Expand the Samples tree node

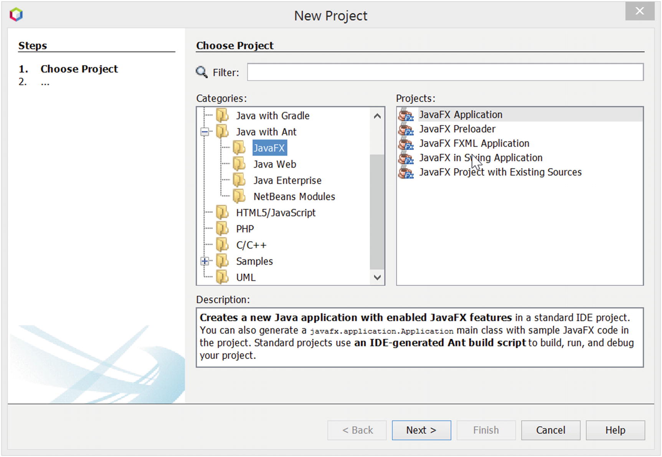205,261
